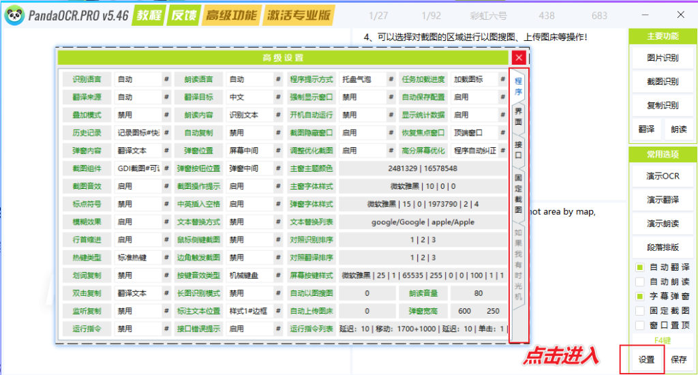Click 图片识别 in main functions
Viewport: 698px width, 375px height.
(663, 58)
